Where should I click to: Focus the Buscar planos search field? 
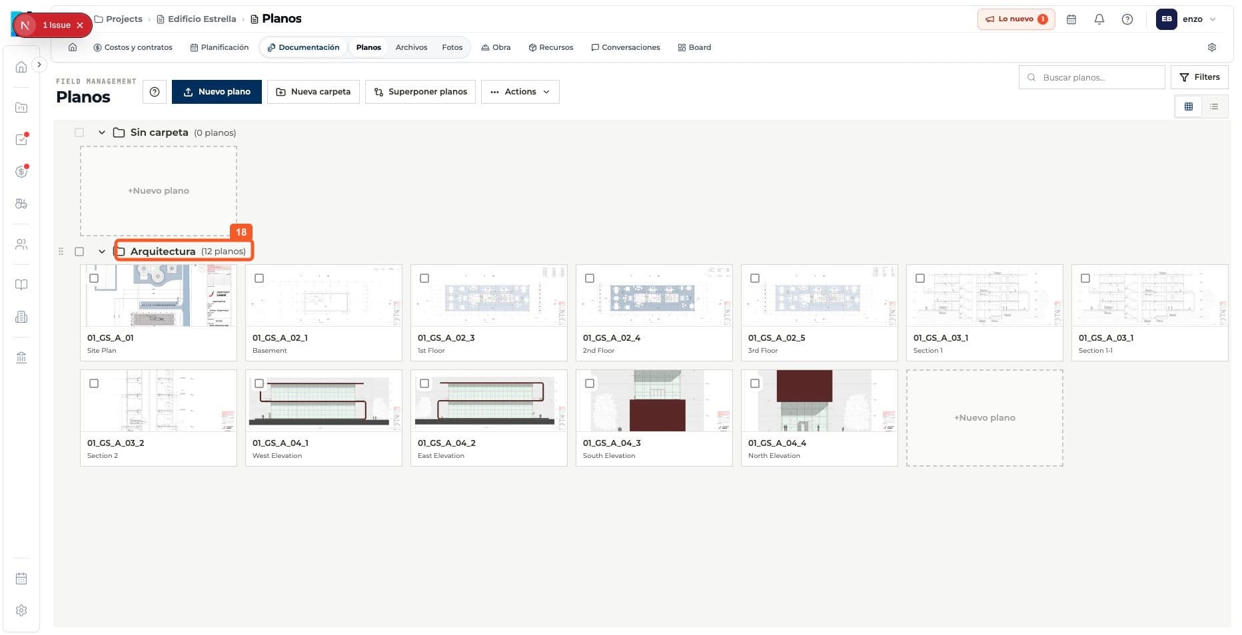pos(1091,77)
